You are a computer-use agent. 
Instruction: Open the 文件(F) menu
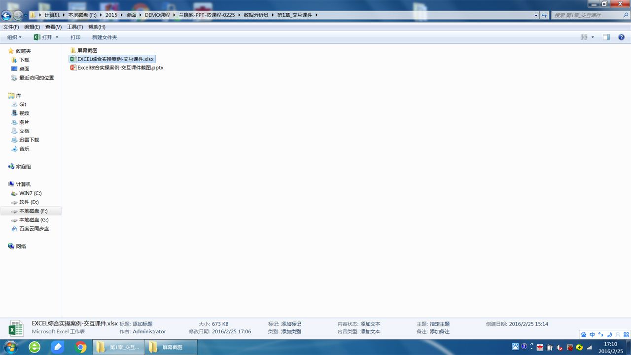point(11,27)
